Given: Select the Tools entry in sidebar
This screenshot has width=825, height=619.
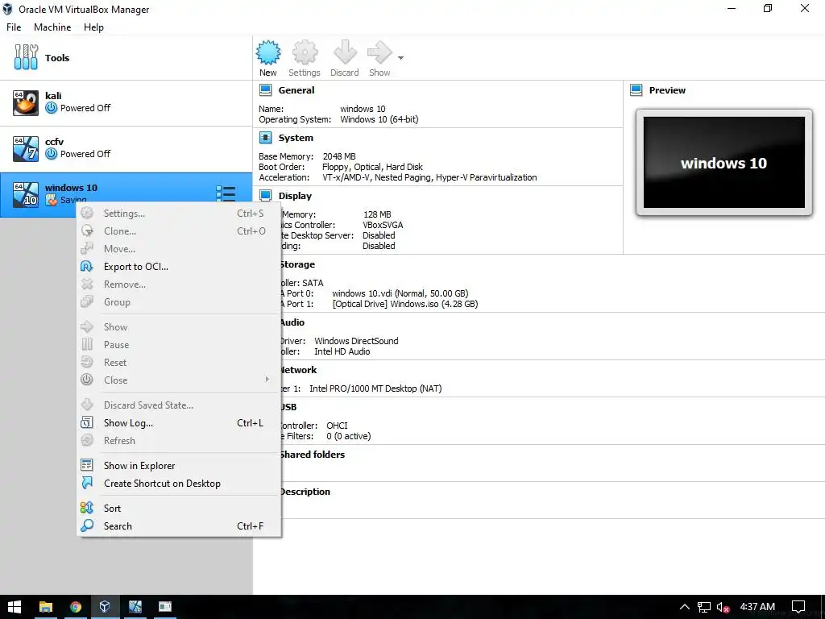Looking at the screenshot, I should pos(126,58).
